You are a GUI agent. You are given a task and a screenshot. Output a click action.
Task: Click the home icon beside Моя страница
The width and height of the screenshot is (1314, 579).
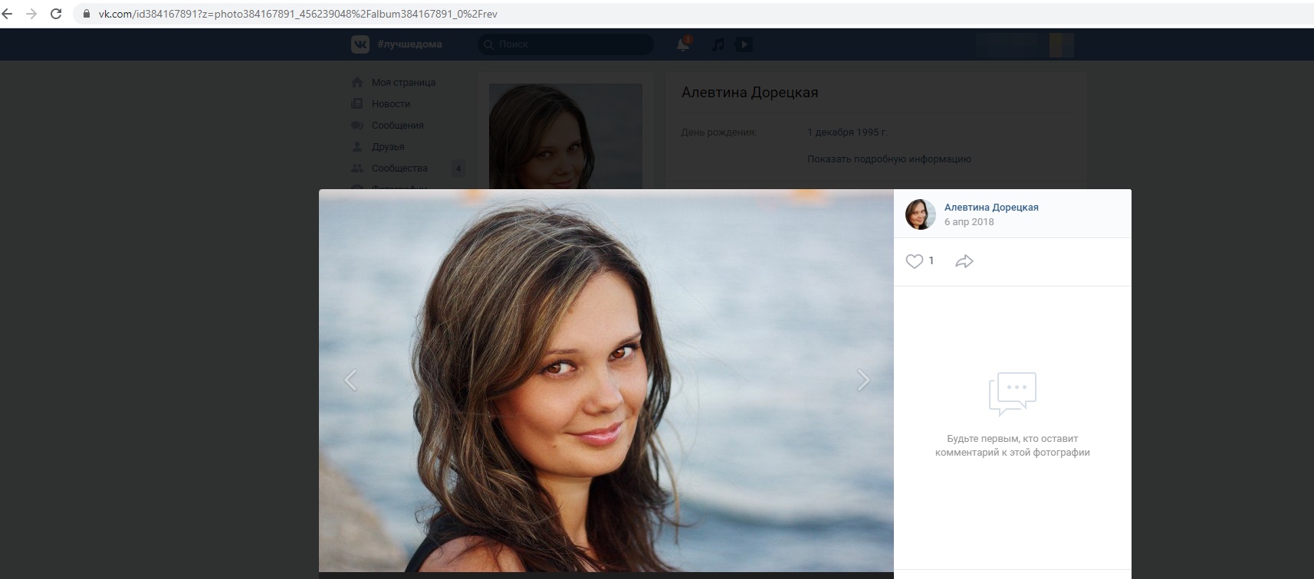pyautogui.click(x=357, y=82)
